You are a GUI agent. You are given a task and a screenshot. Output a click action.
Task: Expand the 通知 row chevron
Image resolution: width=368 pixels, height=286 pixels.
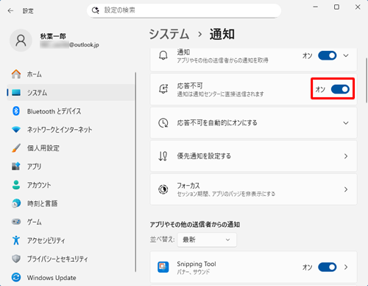[346, 55]
